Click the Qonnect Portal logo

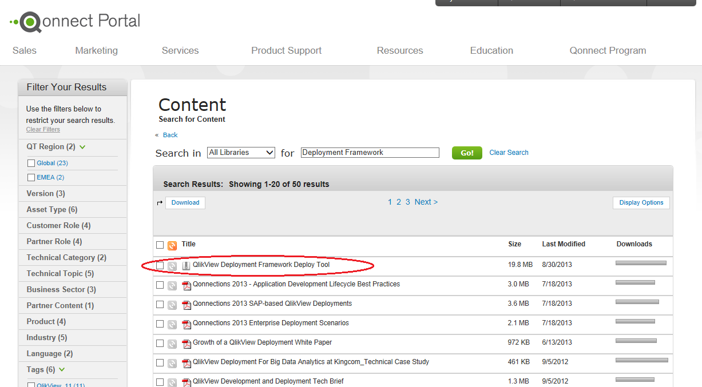pos(75,22)
